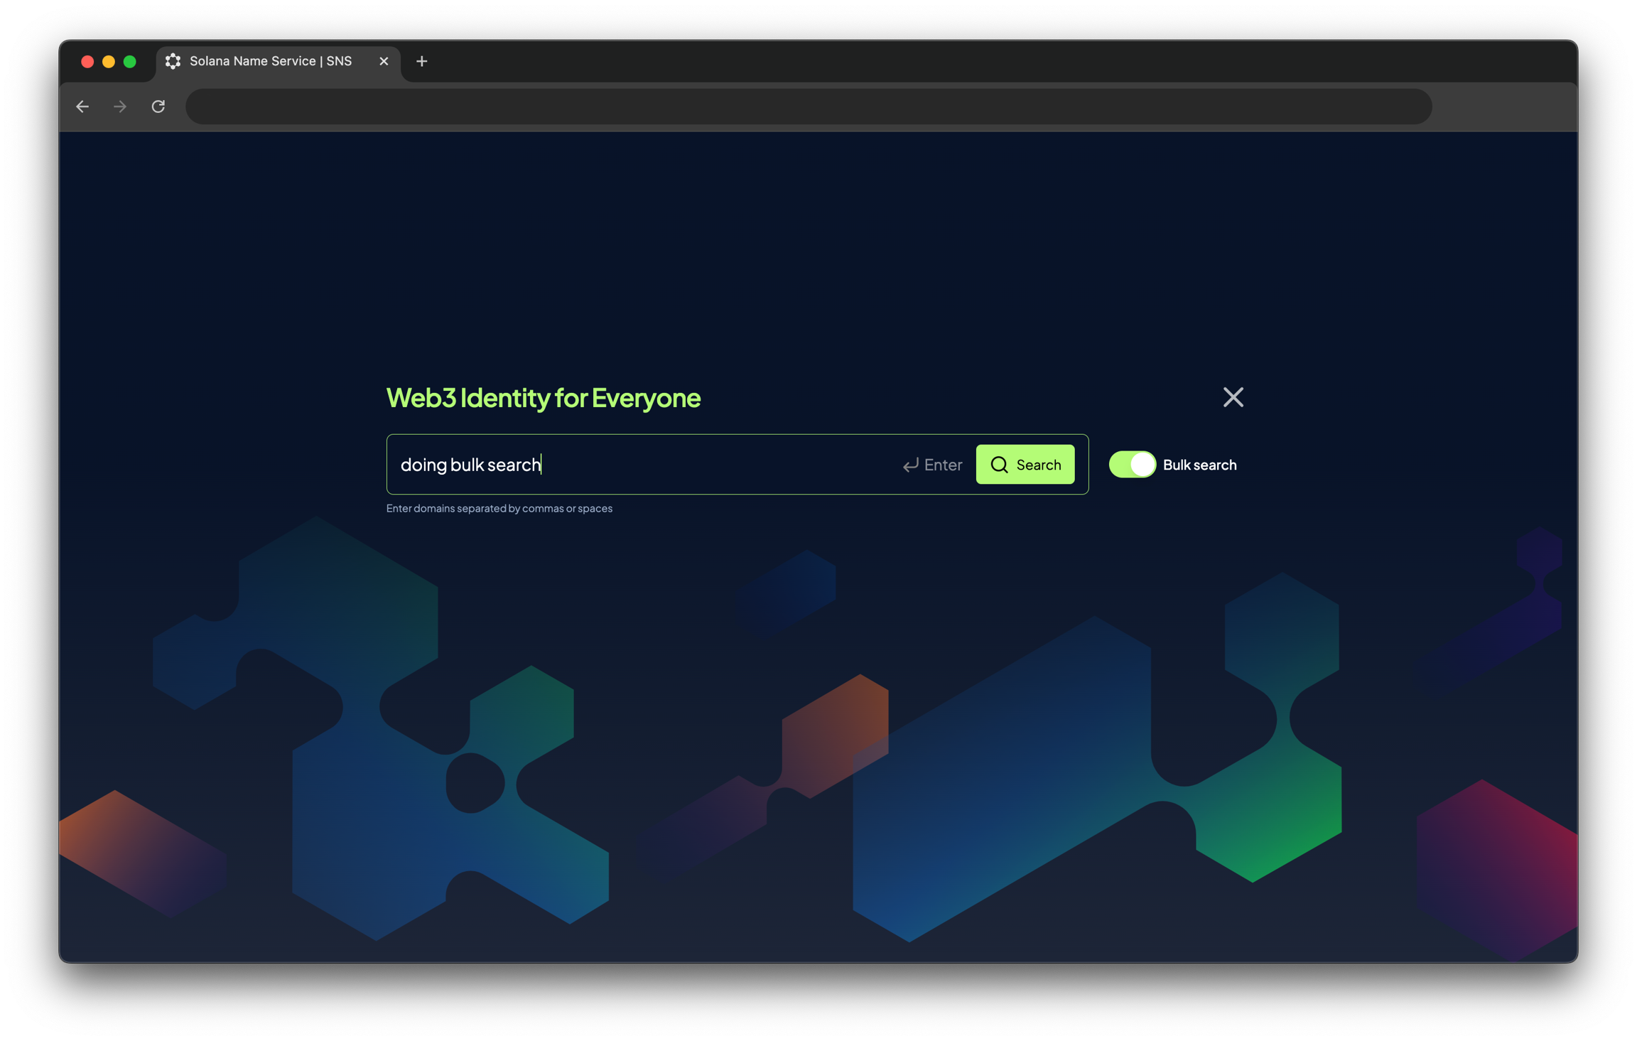Go back with the browser back arrow
This screenshot has height=1041, width=1637.
coord(82,107)
